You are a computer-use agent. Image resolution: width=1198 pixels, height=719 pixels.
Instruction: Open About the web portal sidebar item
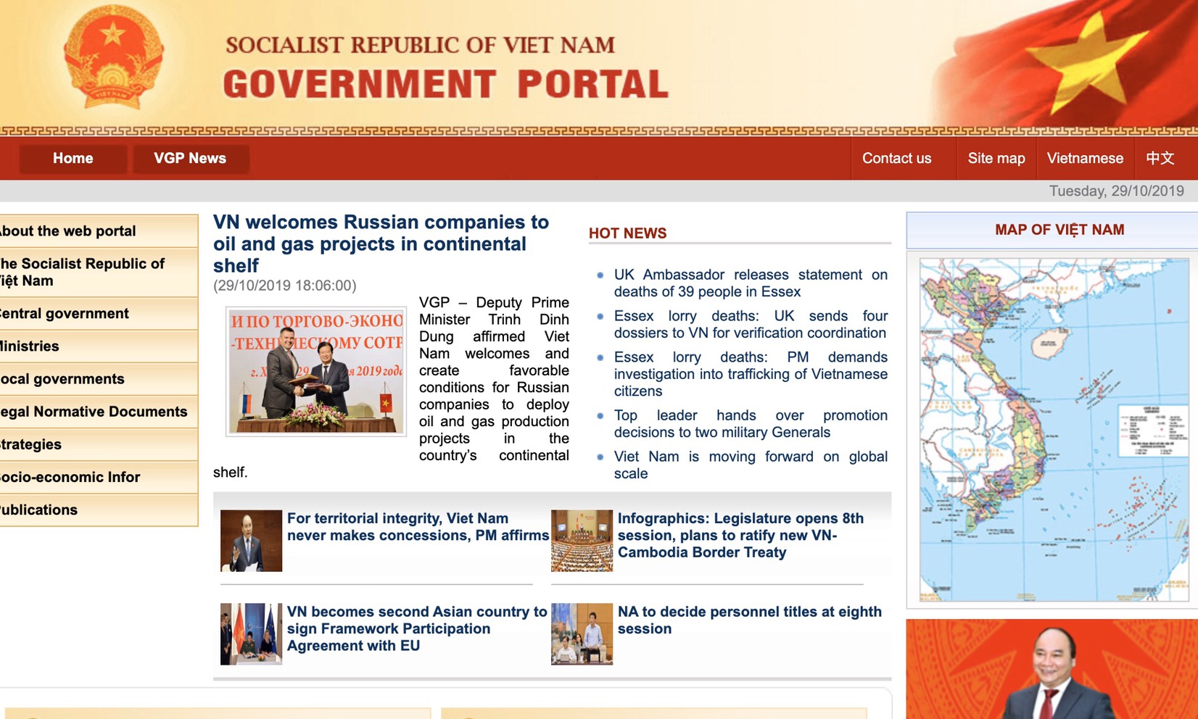pyautogui.click(x=97, y=231)
